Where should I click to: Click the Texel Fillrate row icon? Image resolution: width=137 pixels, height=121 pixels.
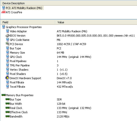pos(7,86)
